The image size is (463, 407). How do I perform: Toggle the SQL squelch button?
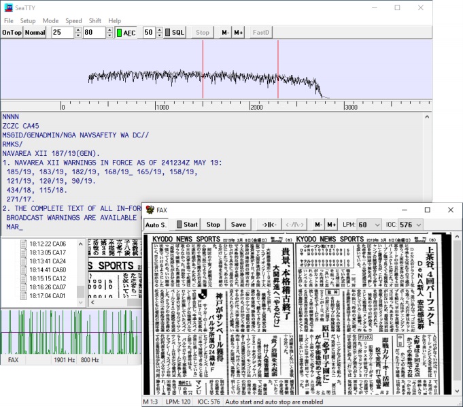[175, 33]
